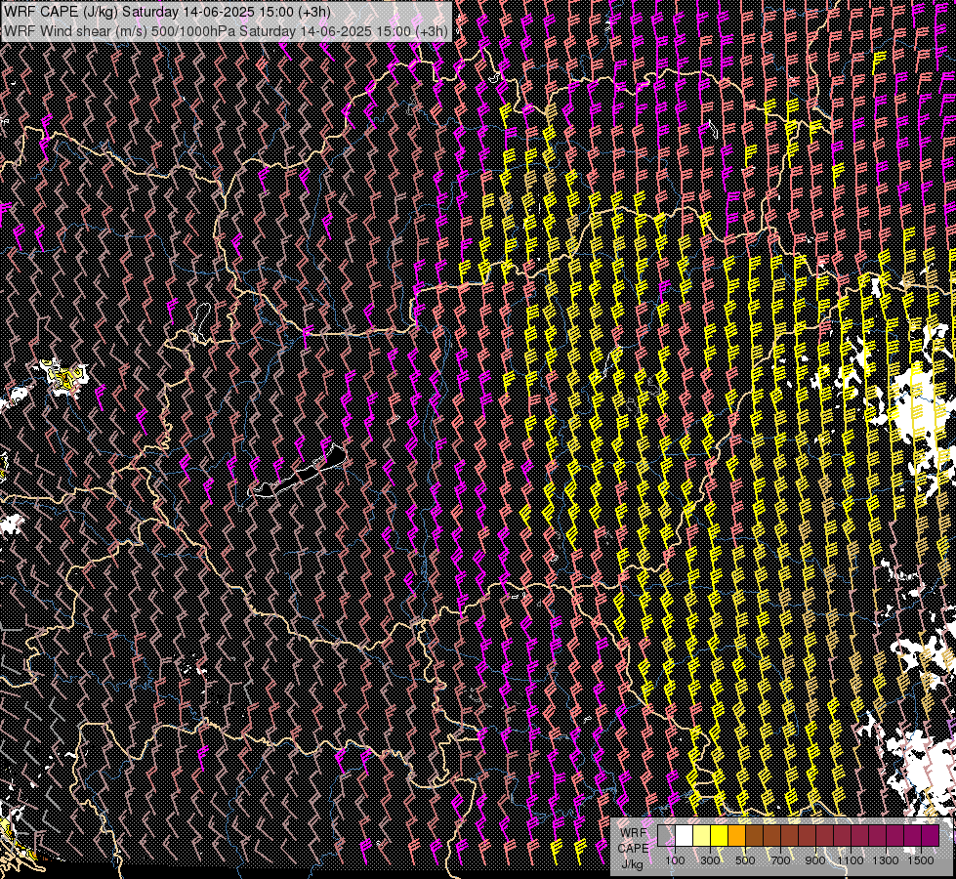The image size is (956, 879).
Task: Click the legend value 1100
Action: (x=850, y=860)
